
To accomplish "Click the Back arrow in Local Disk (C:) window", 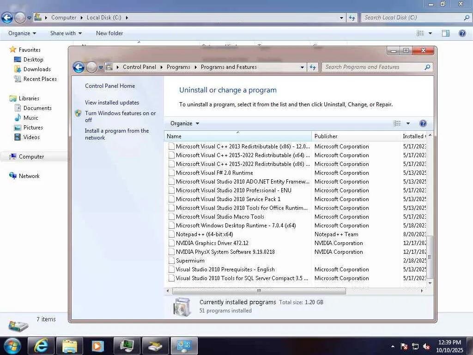I will click(x=7, y=18).
